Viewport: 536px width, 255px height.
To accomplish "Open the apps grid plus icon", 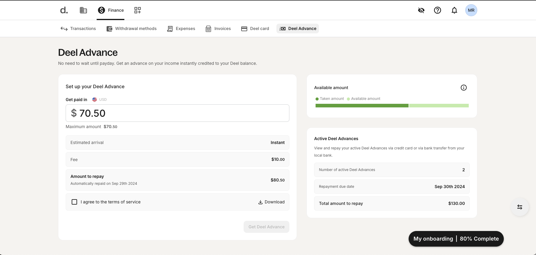I will [138, 10].
